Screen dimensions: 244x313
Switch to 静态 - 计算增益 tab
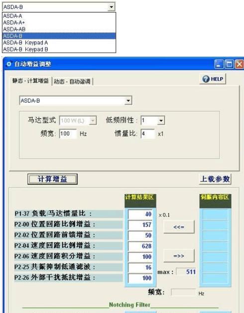pos(30,81)
